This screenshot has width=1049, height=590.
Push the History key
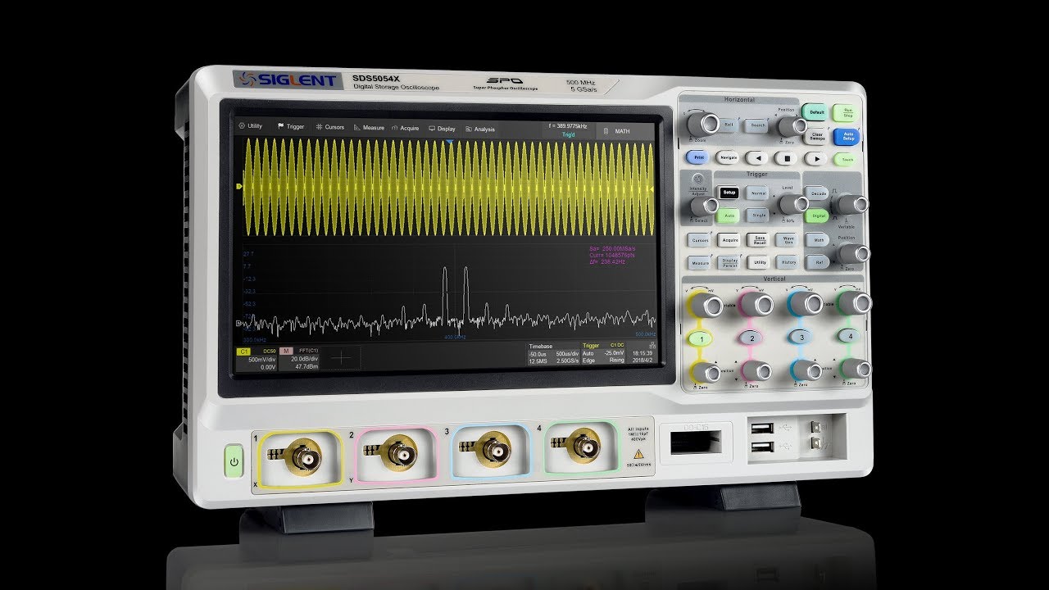(788, 263)
